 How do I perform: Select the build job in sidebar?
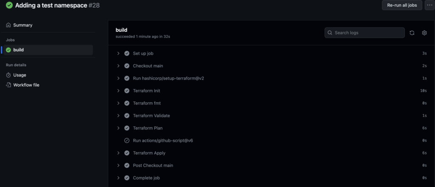tap(48, 50)
